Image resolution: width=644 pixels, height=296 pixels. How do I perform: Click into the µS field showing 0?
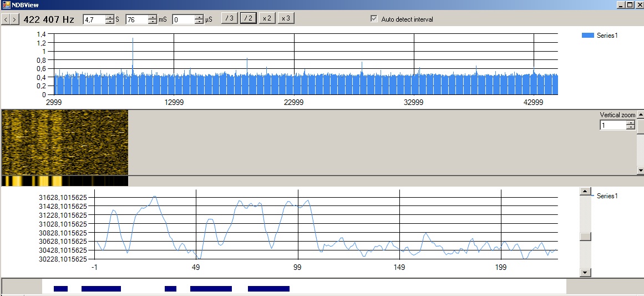(184, 19)
